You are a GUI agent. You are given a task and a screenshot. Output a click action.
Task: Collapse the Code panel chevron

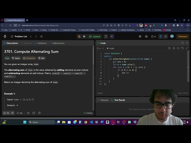pos(187,43)
